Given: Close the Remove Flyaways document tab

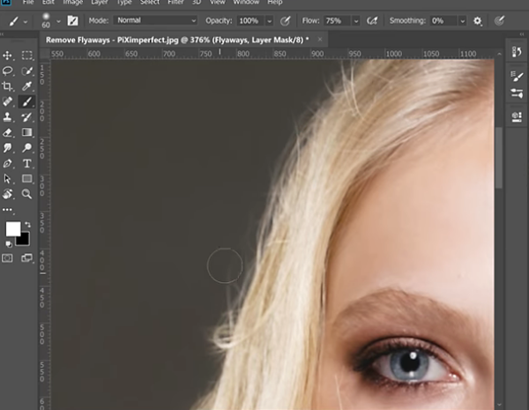Looking at the screenshot, I should [x=320, y=40].
